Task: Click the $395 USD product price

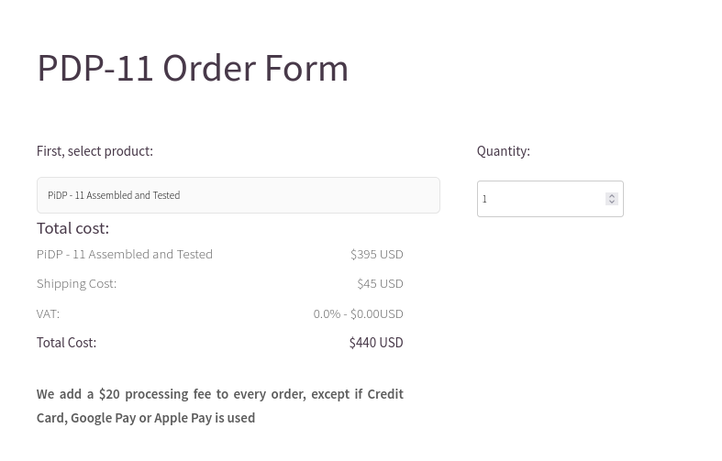Action: point(376,254)
